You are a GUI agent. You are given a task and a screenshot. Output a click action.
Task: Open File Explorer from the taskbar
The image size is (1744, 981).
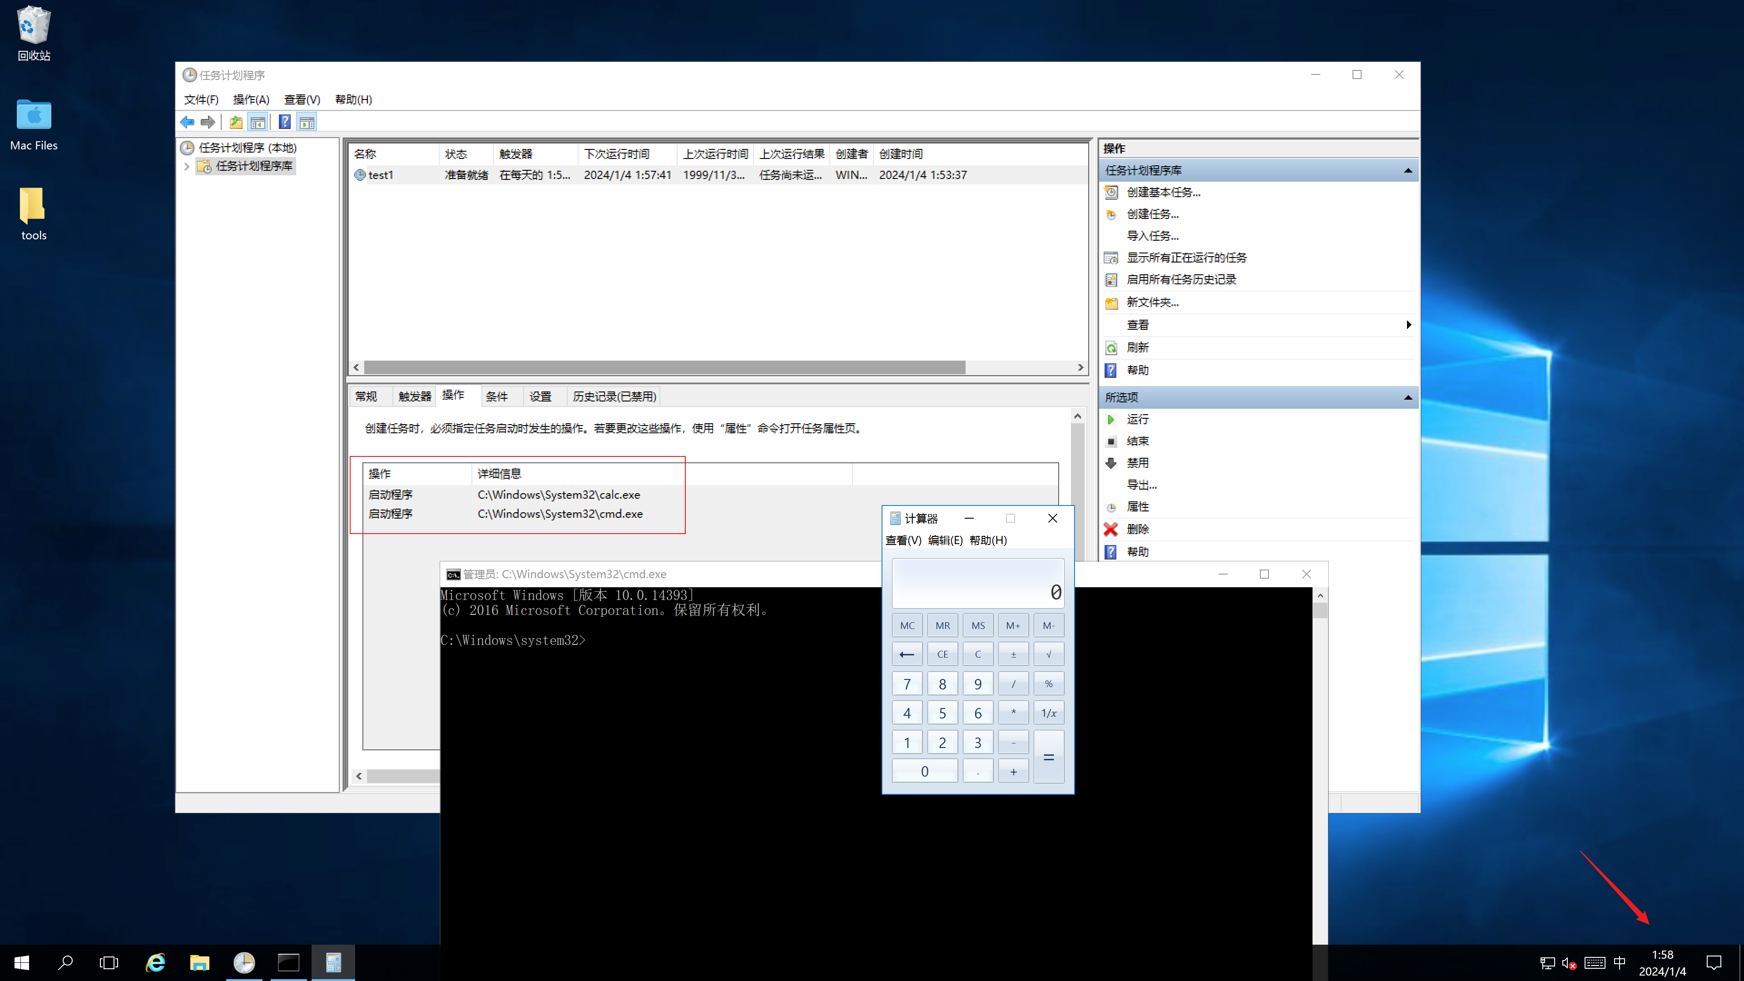point(200,962)
